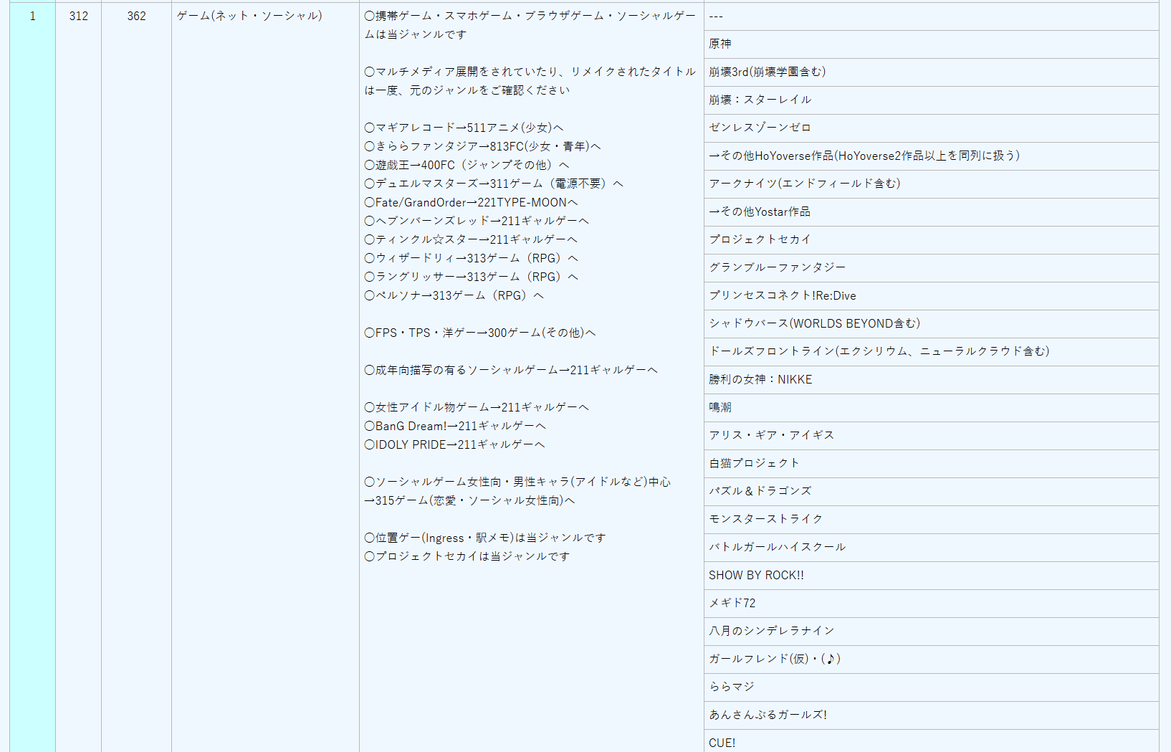Image resolution: width=1171 pixels, height=752 pixels.
Task: Click the グランブルーファンタジー row
Action: (x=931, y=267)
